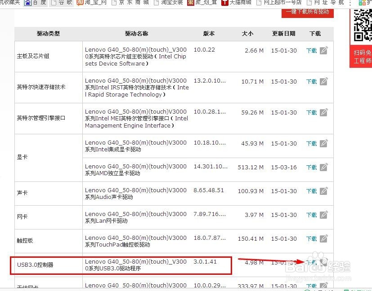Image resolution: width=372 pixels, height=291 pixels.
Task: Download the Audio sound card driver
Action: [312, 191]
